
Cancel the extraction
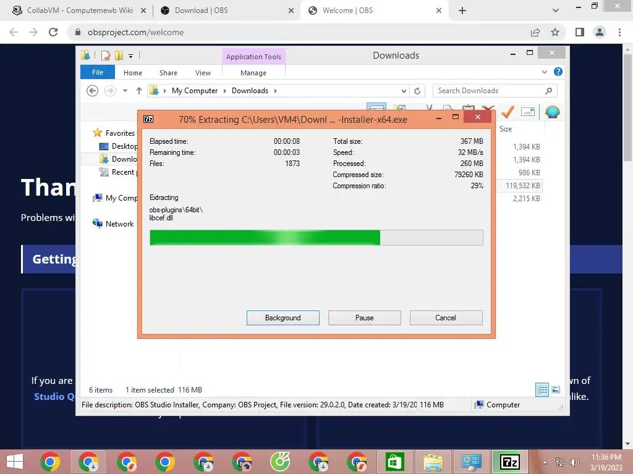446,318
